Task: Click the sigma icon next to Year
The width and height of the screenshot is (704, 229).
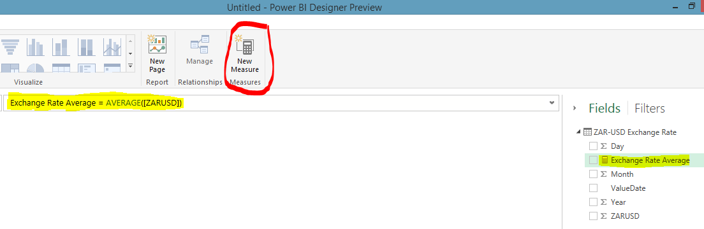Action: (x=604, y=202)
